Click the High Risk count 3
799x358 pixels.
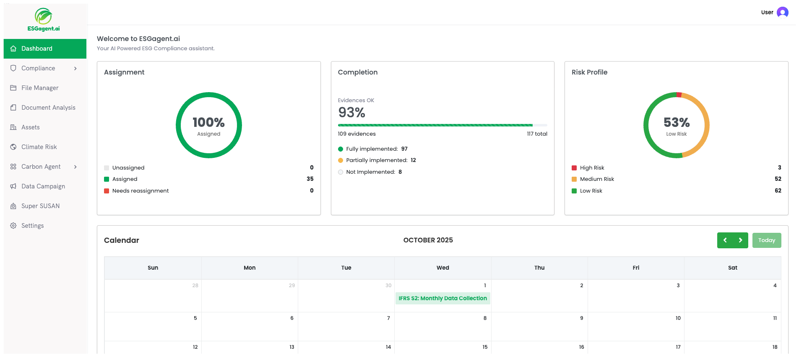[780, 167]
